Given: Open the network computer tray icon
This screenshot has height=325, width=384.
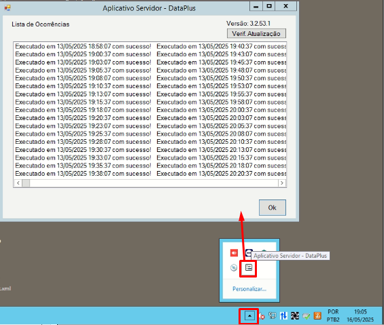Looking at the screenshot, I should tap(273, 316).
